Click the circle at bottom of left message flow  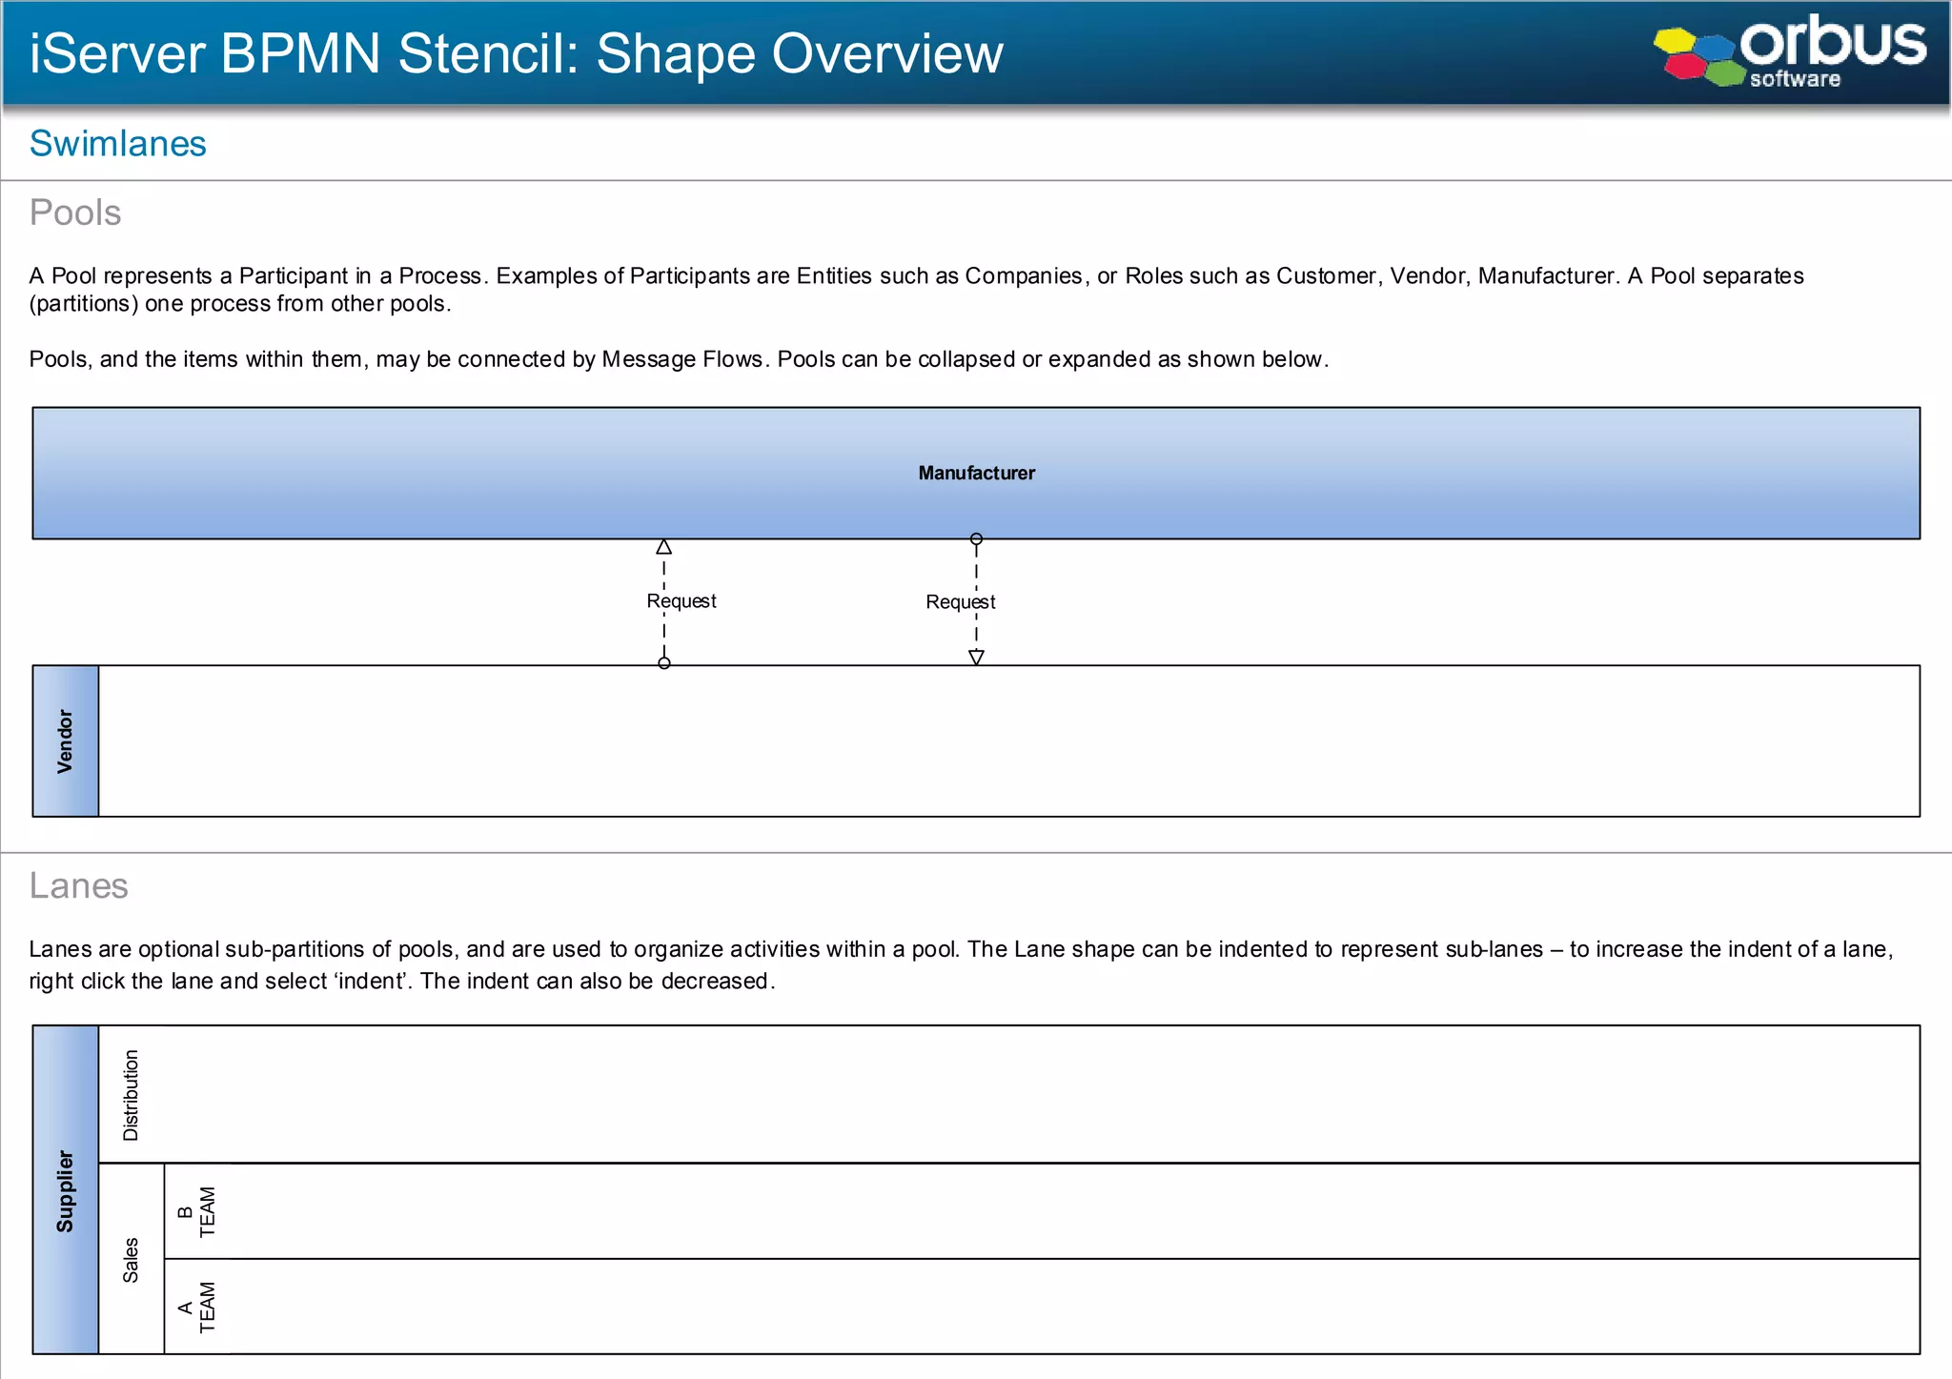[x=664, y=662]
